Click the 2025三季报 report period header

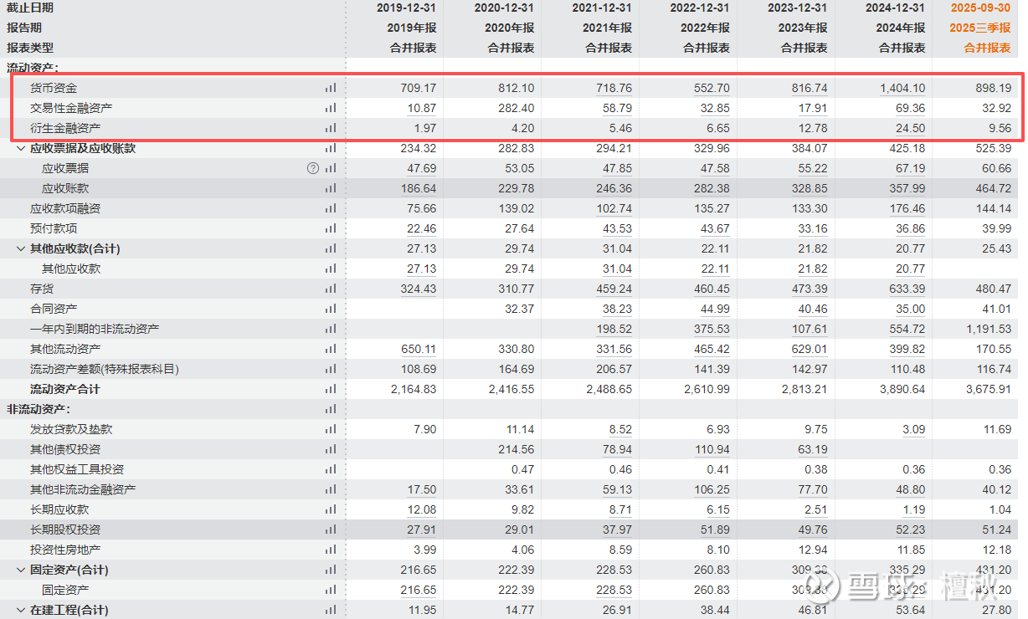tap(980, 28)
